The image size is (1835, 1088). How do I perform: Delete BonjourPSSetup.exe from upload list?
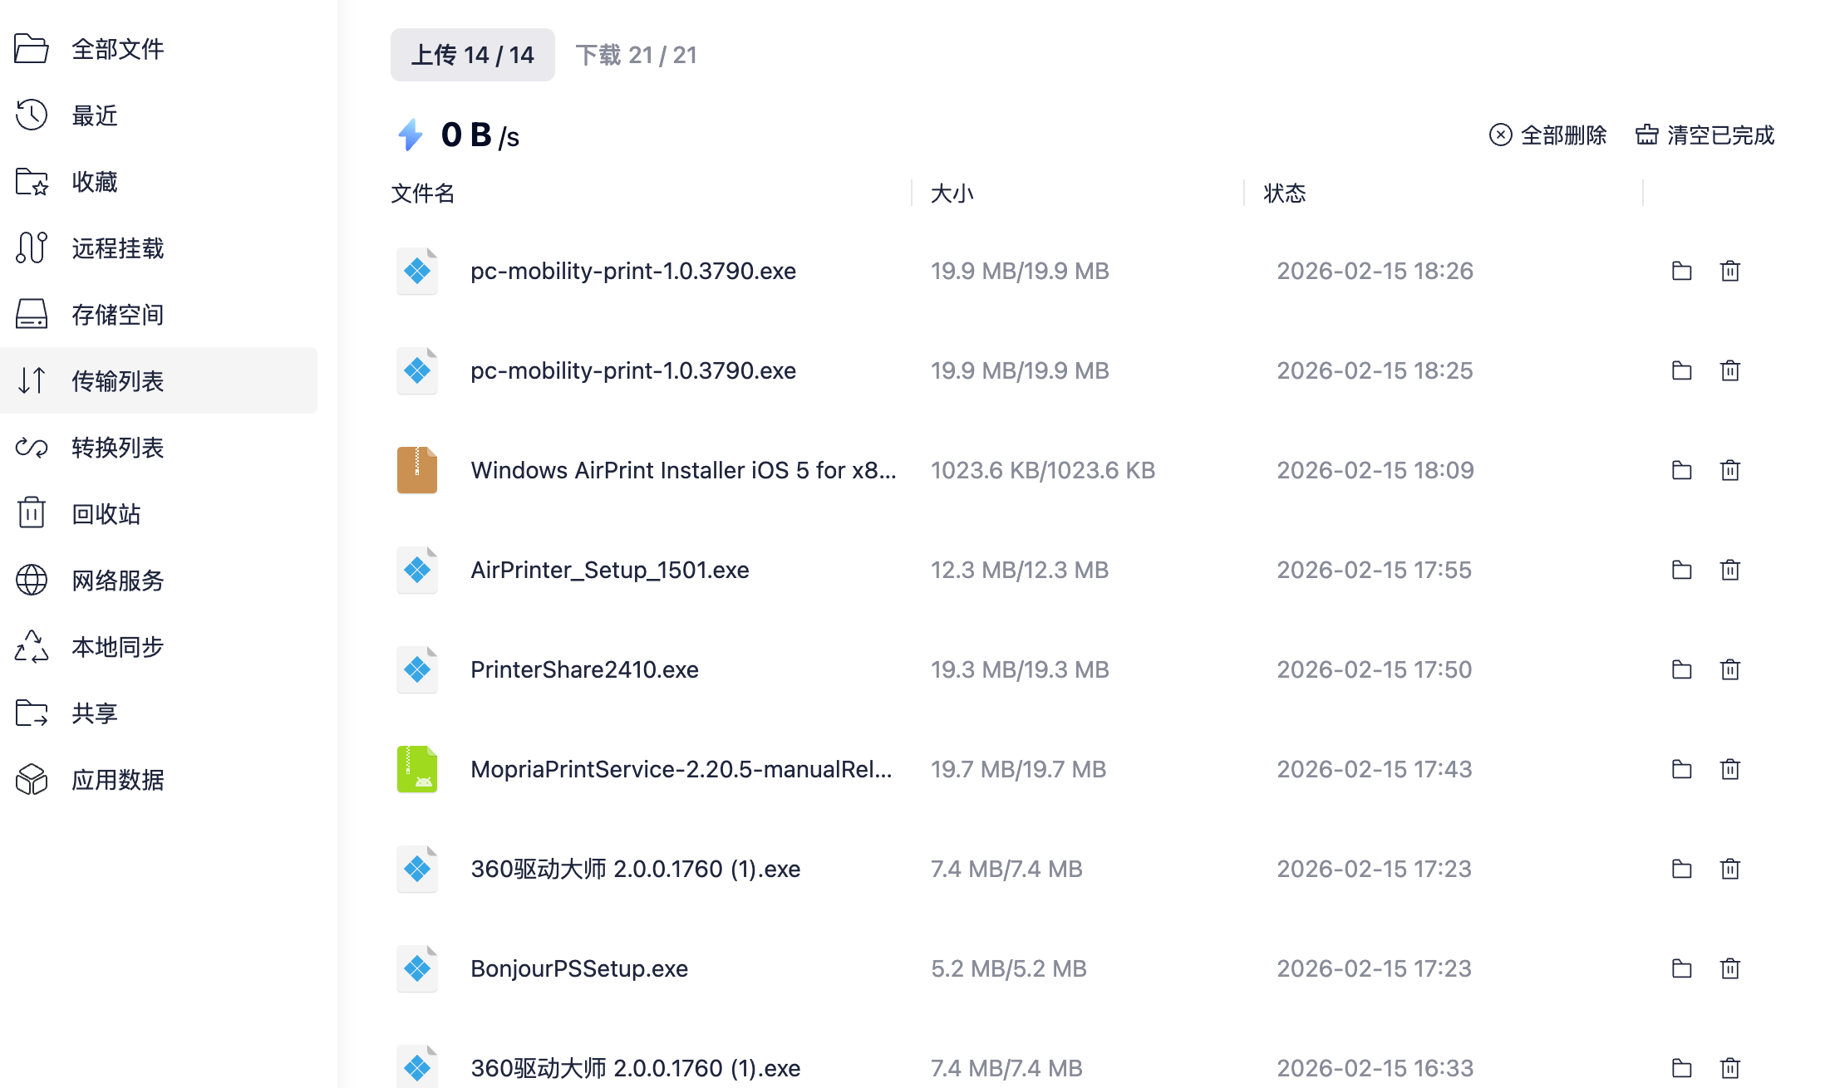(1729, 968)
